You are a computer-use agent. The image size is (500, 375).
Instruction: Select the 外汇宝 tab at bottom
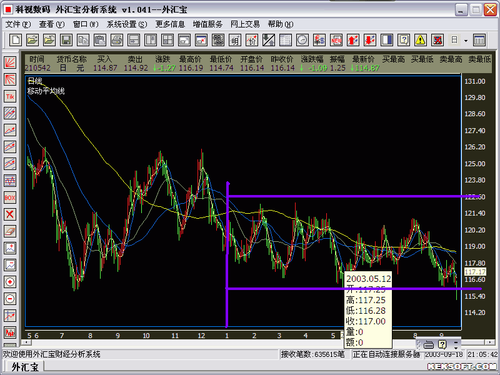point(25,367)
